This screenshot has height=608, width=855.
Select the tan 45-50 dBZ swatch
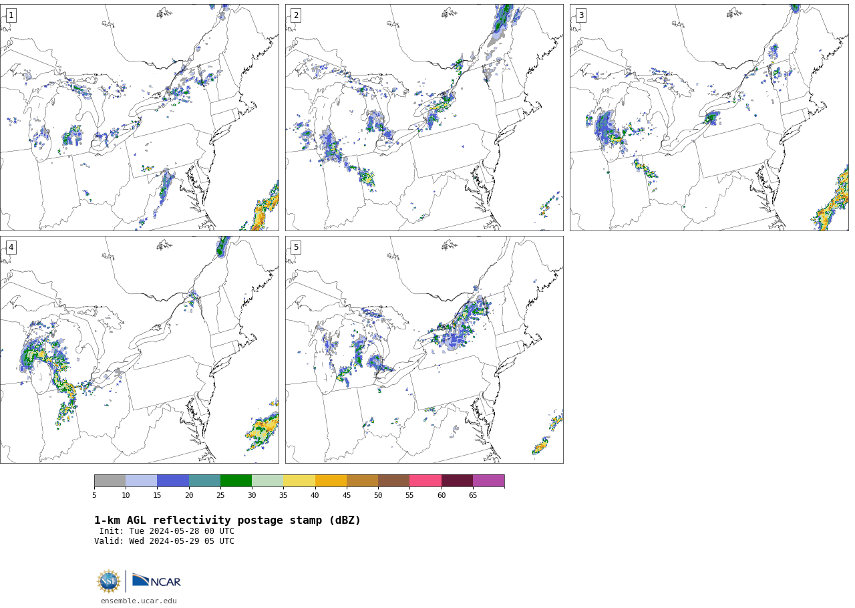[x=362, y=481]
